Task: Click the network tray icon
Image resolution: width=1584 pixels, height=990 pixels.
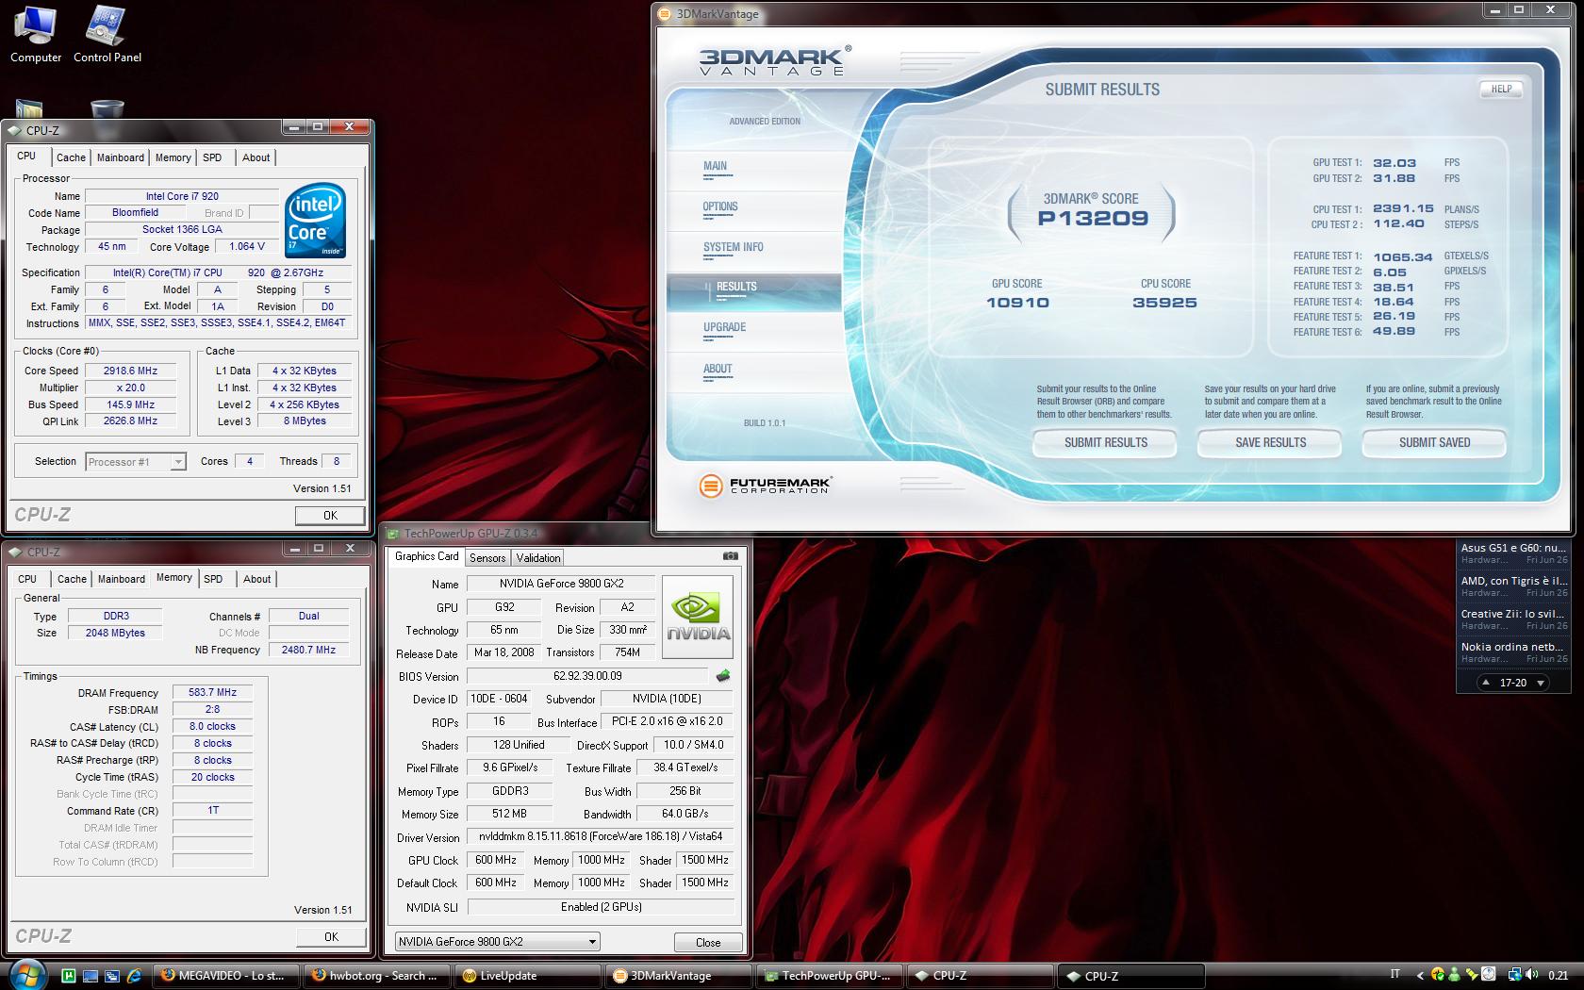Action: click(1514, 975)
